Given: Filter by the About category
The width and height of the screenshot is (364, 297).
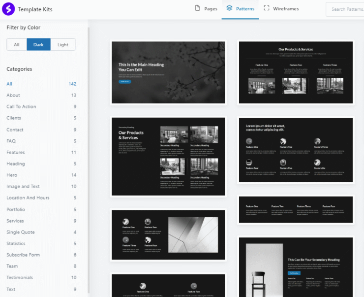Looking at the screenshot, I should point(41,95).
